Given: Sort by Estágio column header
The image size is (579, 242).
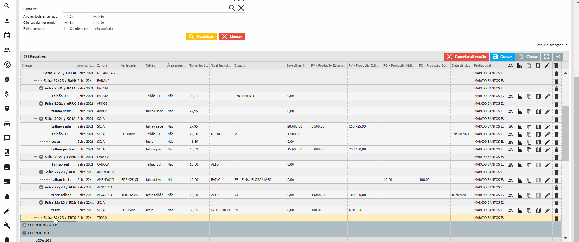Looking at the screenshot, I should click(259, 65).
